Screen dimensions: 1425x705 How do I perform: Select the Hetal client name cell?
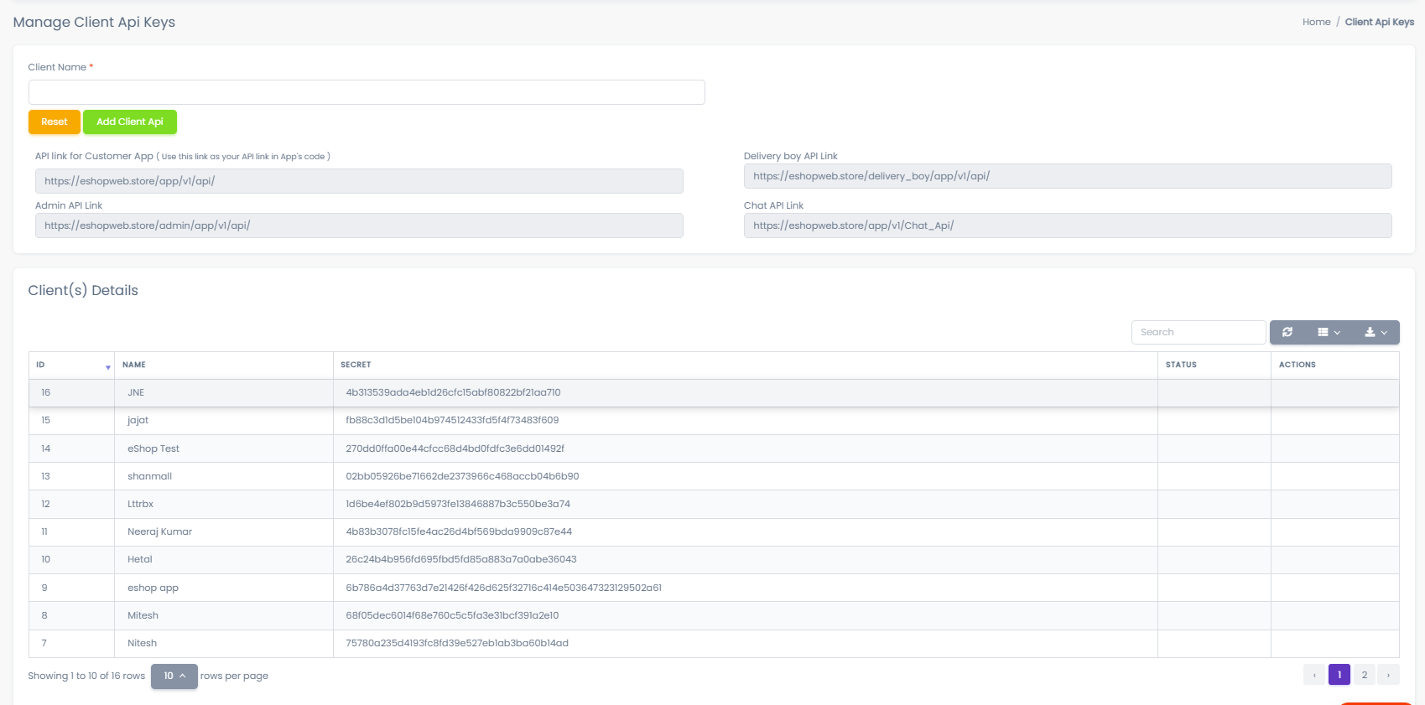point(224,559)
